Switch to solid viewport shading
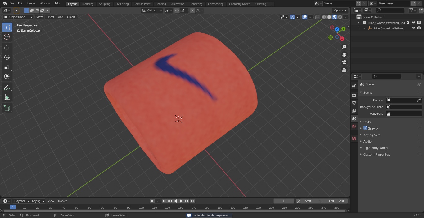Viewport: 424px width, 218px height. click(329, 17)
